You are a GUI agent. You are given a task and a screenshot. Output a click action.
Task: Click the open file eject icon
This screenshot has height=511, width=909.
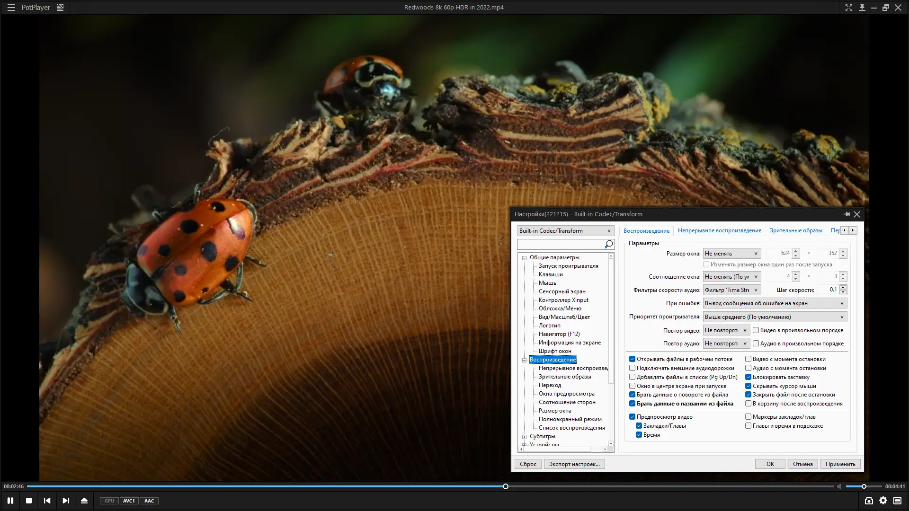tap(84, 501)
